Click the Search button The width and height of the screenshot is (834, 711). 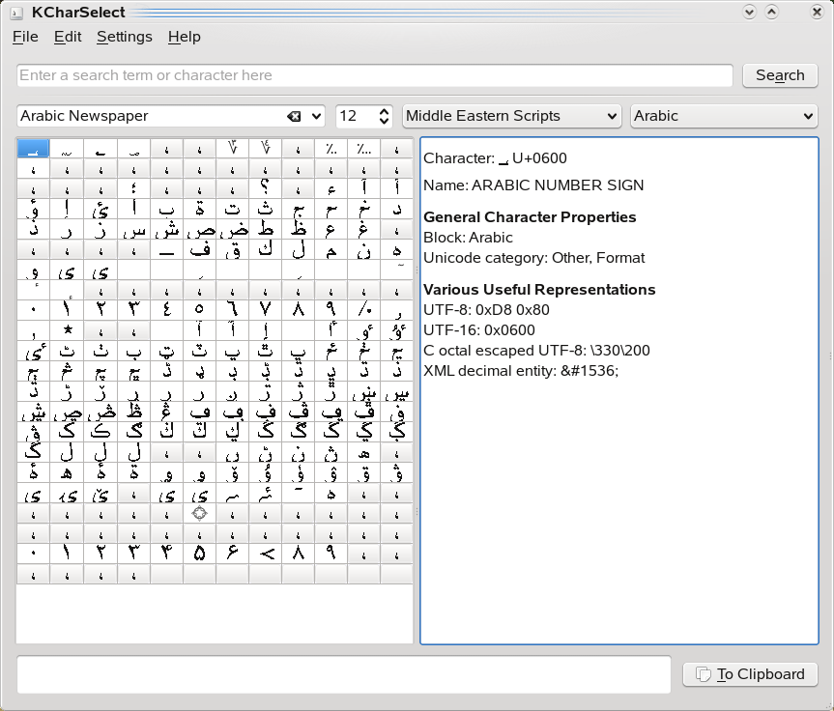click(x=780, y=75)
